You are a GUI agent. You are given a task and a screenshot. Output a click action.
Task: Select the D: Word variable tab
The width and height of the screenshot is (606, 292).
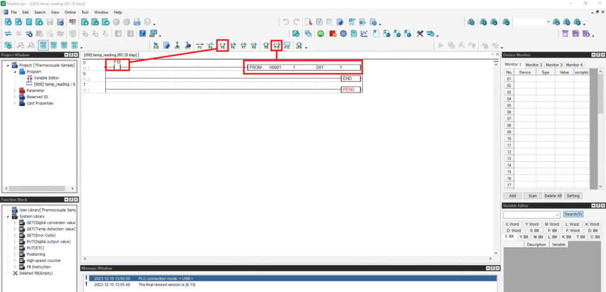[x=513, y=230]
